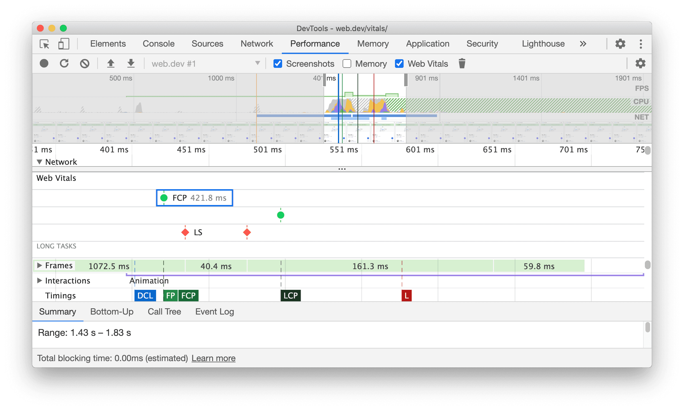
Task: Toggle the Screenshots checkbox on
Action: (x=277, y=64)
